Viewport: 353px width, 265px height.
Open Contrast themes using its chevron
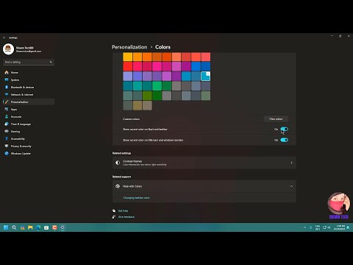291,163
